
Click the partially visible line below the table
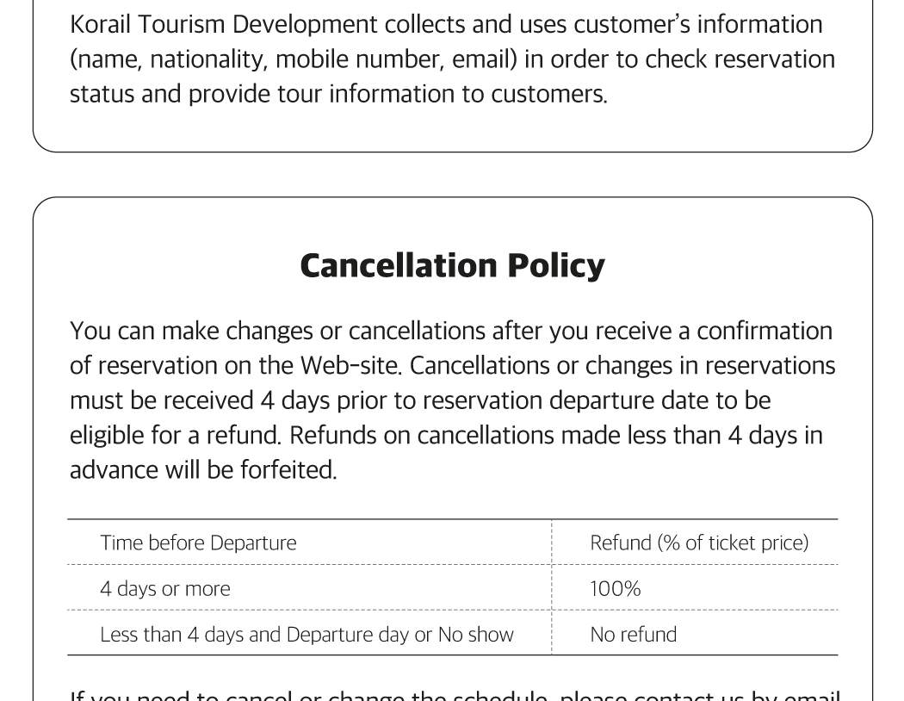(x=454, y=695)
